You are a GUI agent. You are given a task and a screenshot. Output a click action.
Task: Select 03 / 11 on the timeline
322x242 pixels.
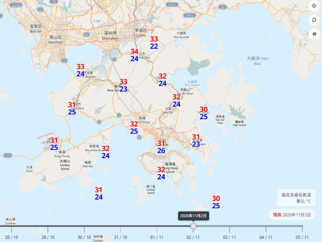coord(229,237)
